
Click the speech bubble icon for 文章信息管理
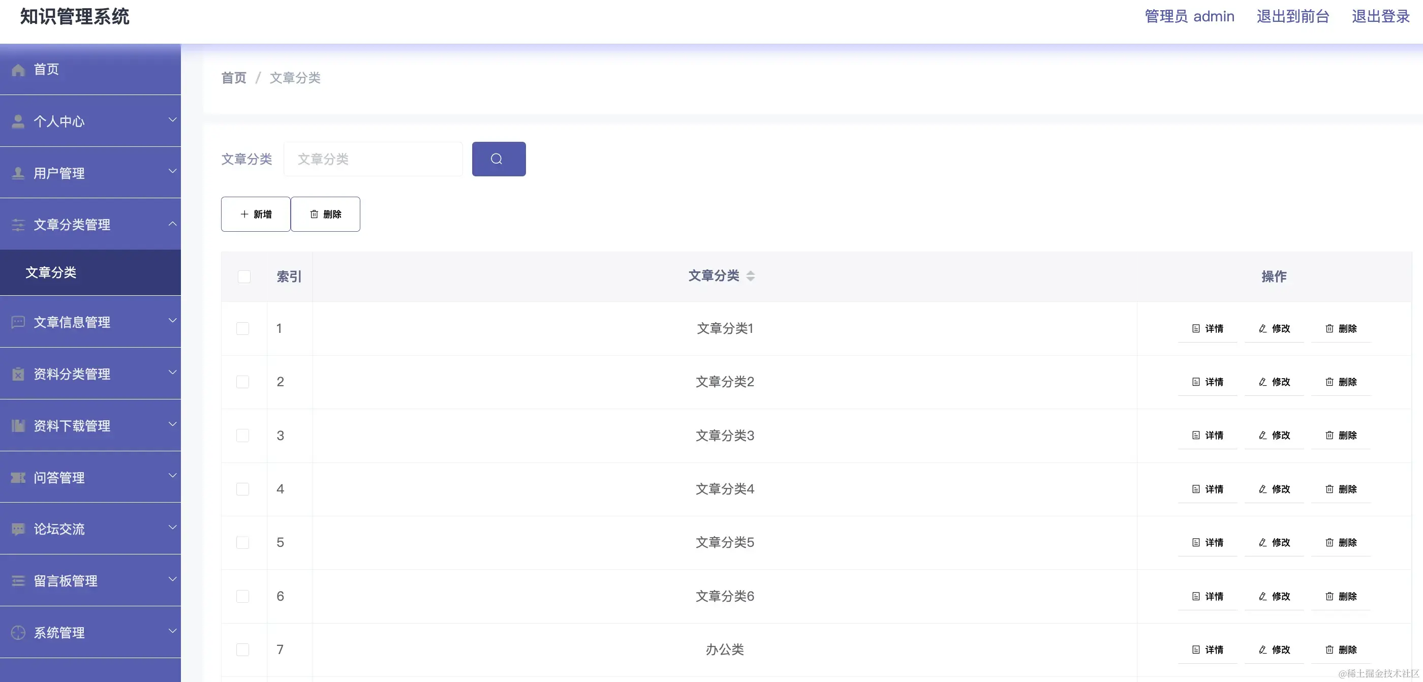[x=17, y=322]
